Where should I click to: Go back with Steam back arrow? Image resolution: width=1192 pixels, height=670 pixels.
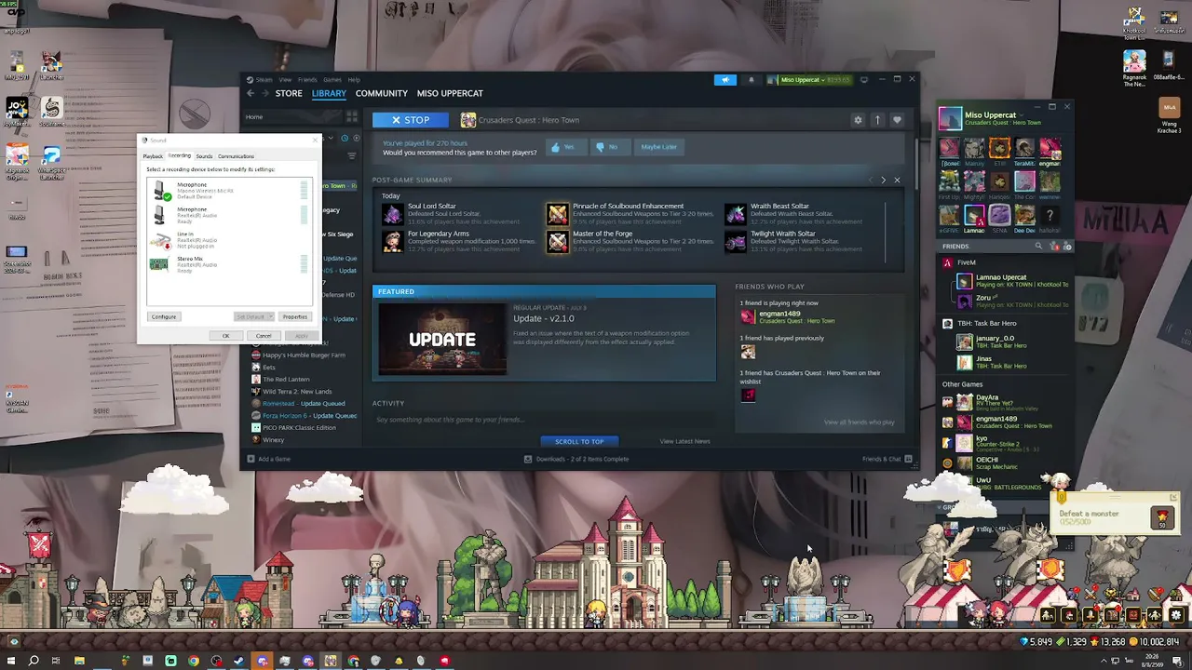tap(251, 93)
